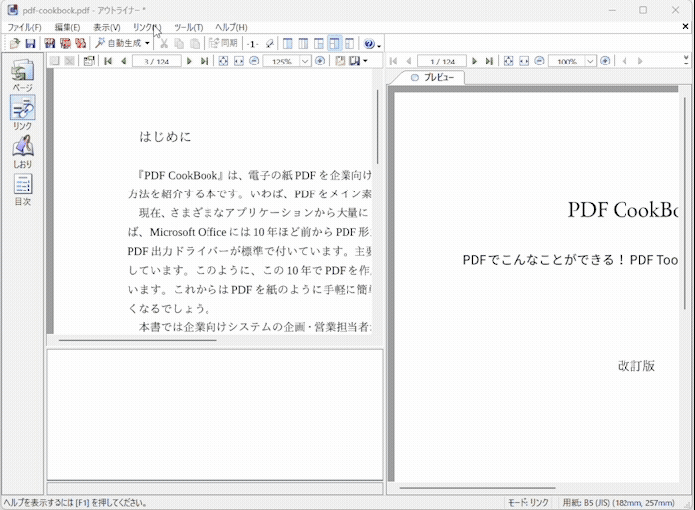Toggle the first pane layout button
Viewport: 695px width, 510px height.
(287, 44)
